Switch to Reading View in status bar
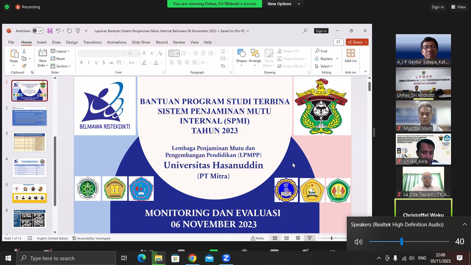Screen dimensions: 471x265 pyautogui.click(x=298, y=238)
